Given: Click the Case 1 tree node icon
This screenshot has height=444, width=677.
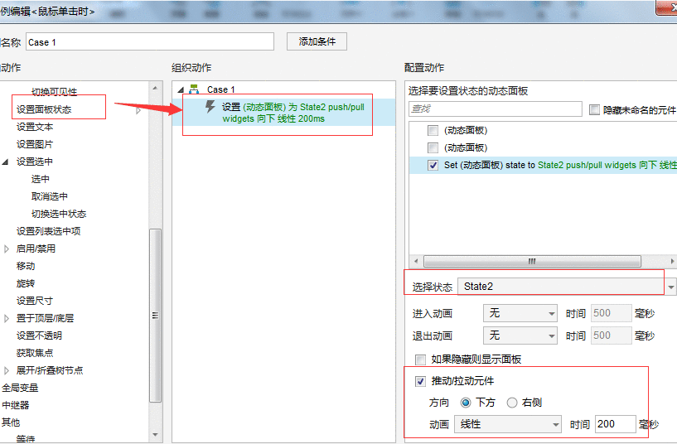Looking at the screenshot, I should tap(194, 89).
